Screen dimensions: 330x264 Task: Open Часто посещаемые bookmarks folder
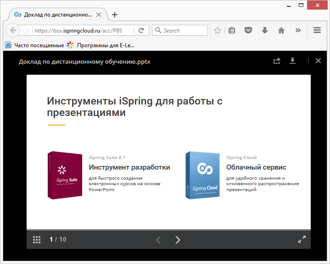click(34, 45)
